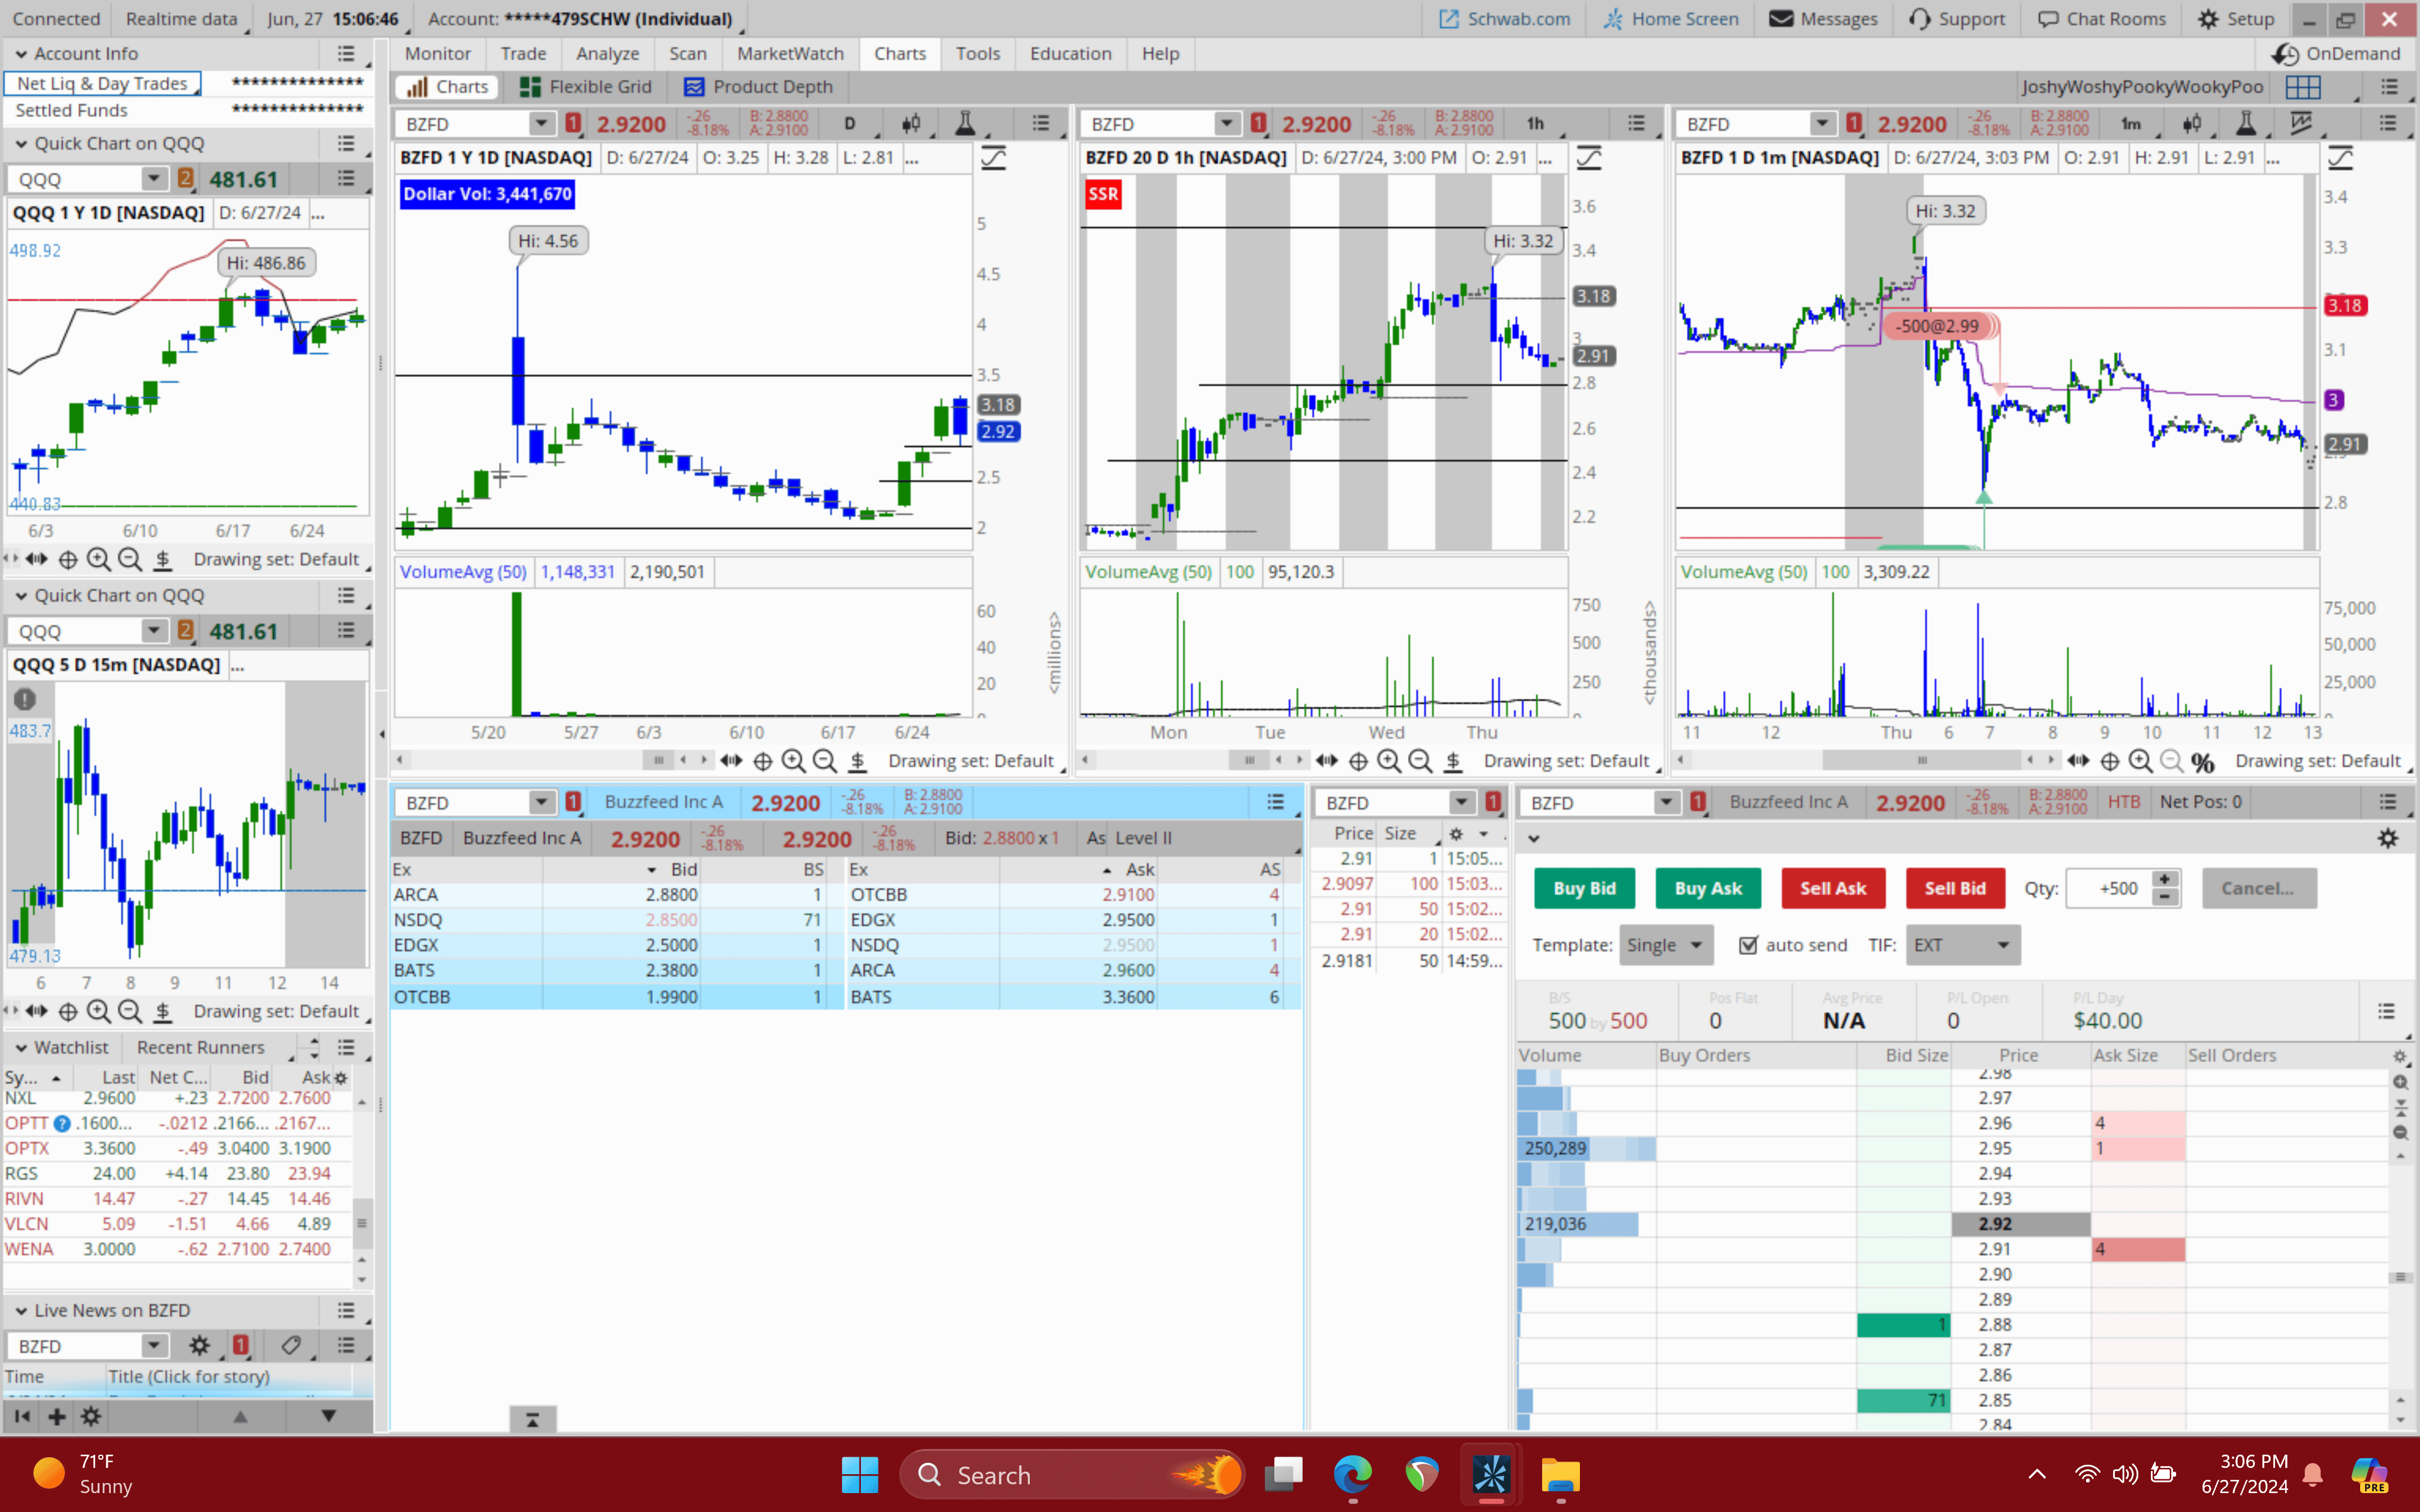Open Live News settings gear icon

[199, 1346]
